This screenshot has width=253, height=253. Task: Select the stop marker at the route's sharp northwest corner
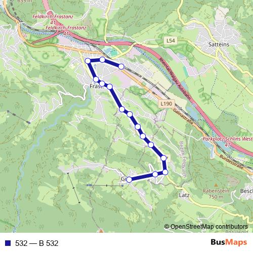coord(88,61)
